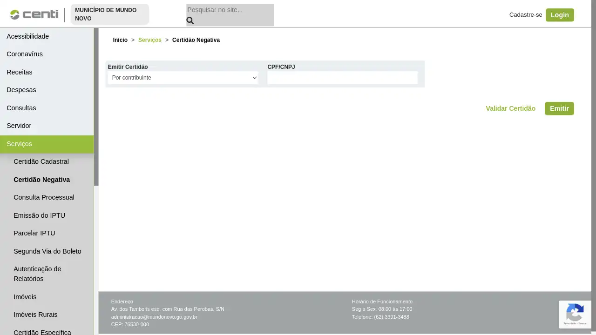
Task: Open the Coronavírus sidebar section
Action: point(25,54)
